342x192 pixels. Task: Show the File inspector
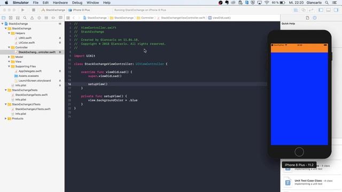pyautogui.click(x=308, y=18)
